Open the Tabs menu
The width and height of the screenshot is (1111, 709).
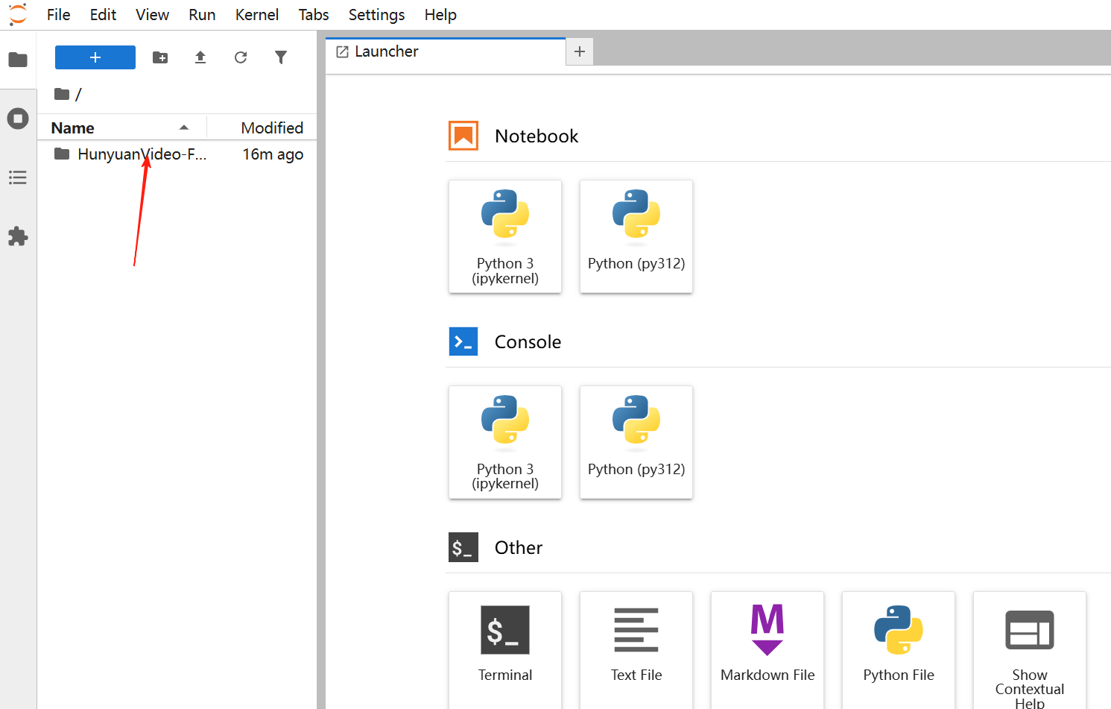tap(314, 15)
